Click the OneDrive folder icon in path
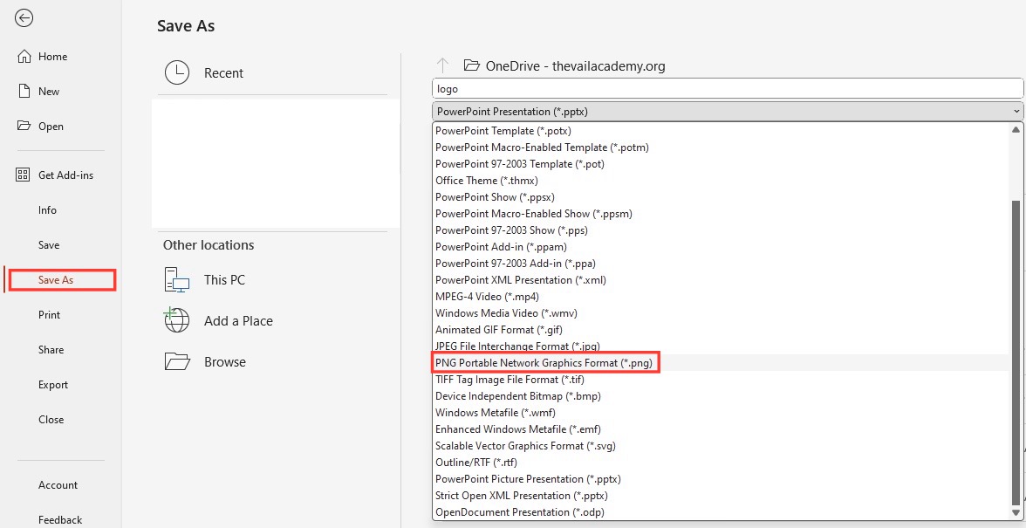Image resolution: width=1026 pixels, height=528 pixels. pyautogui.click(x=471, y=65)
